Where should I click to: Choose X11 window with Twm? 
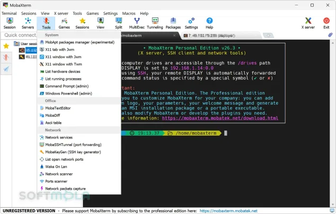tap(79, 64)
